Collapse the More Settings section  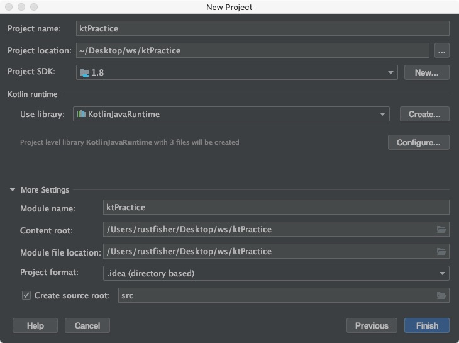[13, 190]
